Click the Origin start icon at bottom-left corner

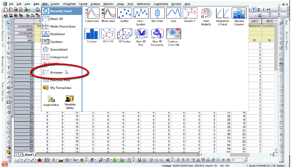(x=5, y=164)
